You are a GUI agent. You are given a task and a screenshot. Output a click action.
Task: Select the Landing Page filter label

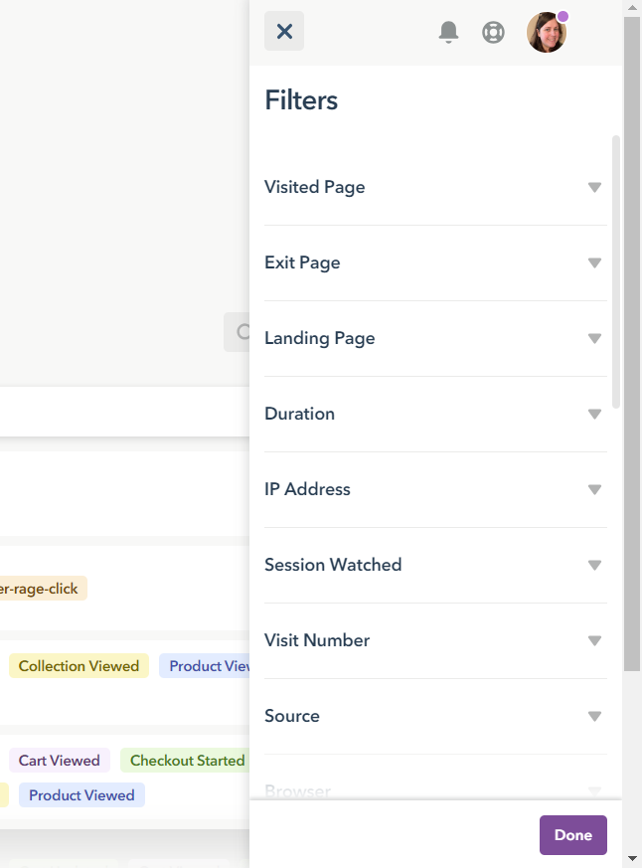(319, 338)
